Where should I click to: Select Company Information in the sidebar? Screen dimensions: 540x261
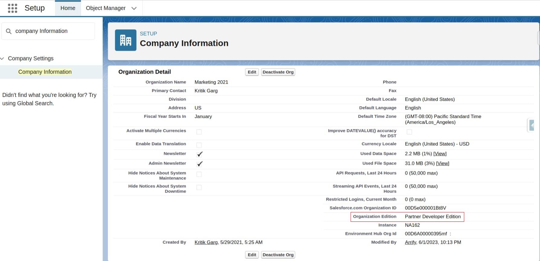click(x=45, y=72)
